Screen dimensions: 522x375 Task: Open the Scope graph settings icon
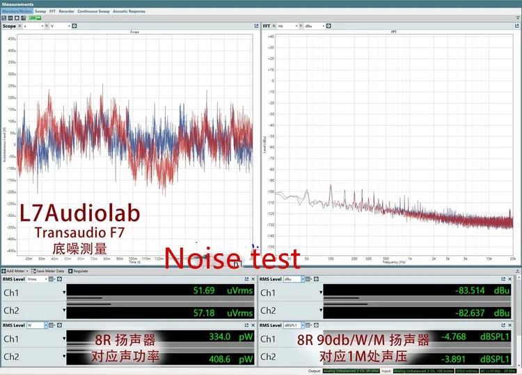coord(74,26)
